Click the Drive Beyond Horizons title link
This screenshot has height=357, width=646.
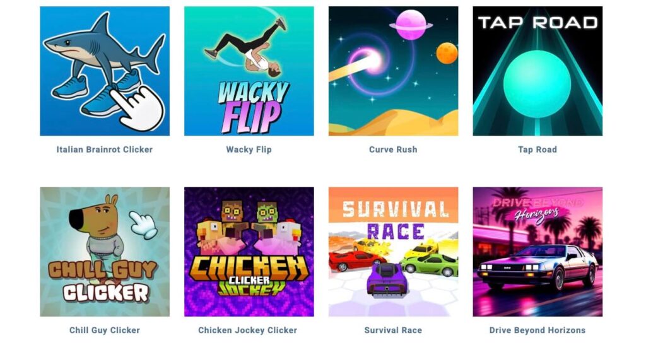[x=537, y=331]
